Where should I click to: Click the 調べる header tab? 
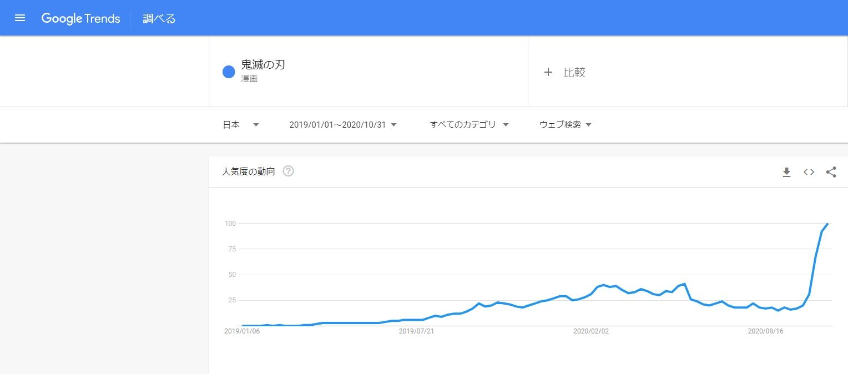click(159, 18)
